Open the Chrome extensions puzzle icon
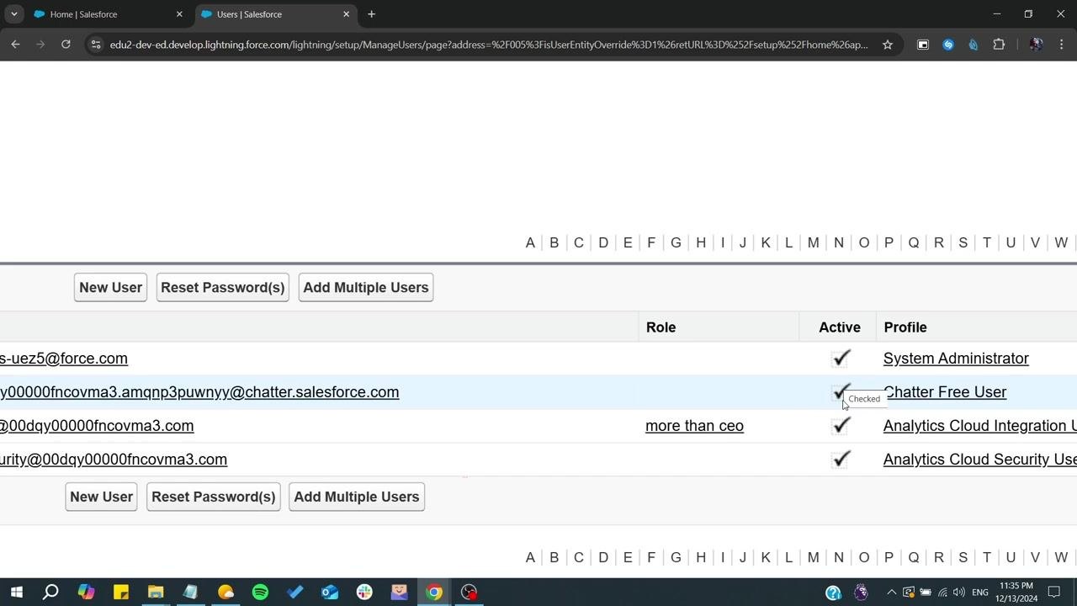 click(999, 45)
